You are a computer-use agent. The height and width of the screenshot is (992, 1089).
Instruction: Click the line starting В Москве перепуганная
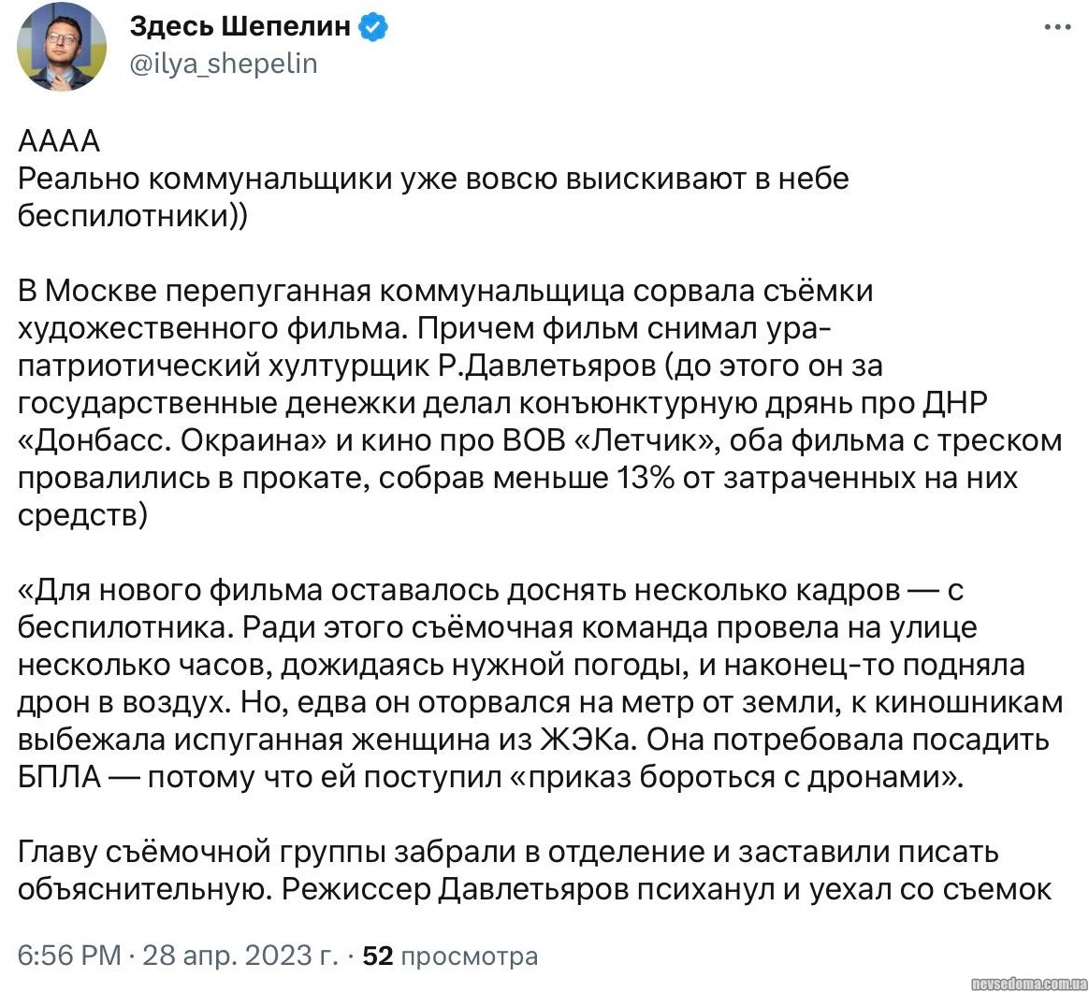445,291
